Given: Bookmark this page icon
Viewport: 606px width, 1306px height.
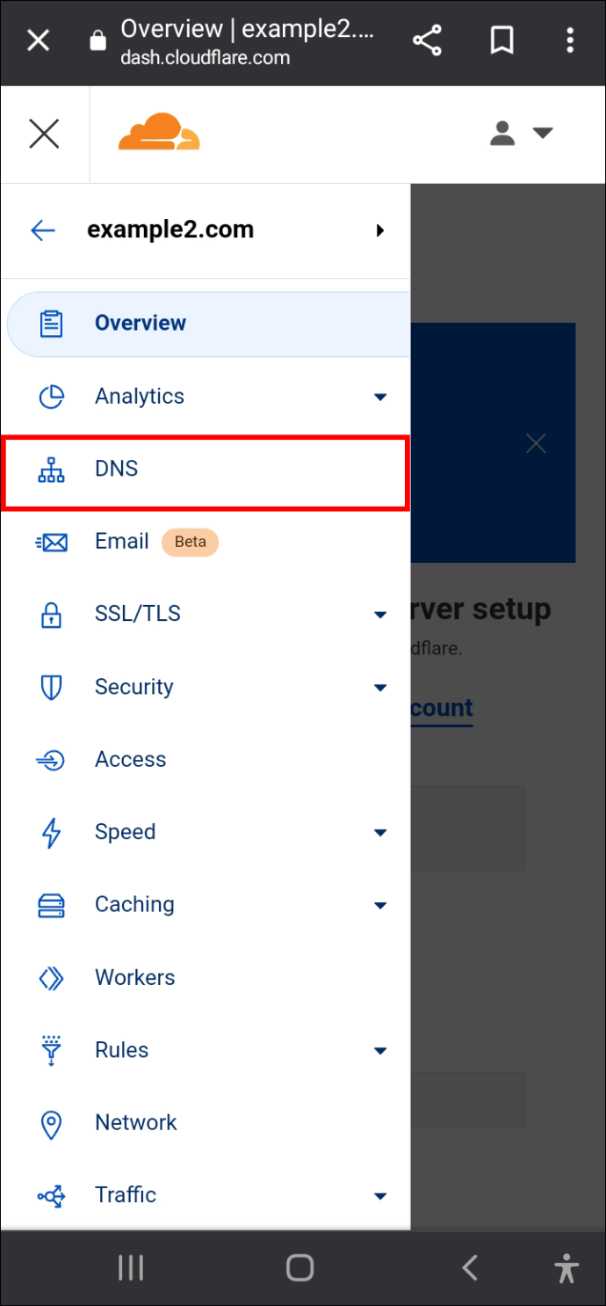Looking at the screenshot, I should point(501,40).
